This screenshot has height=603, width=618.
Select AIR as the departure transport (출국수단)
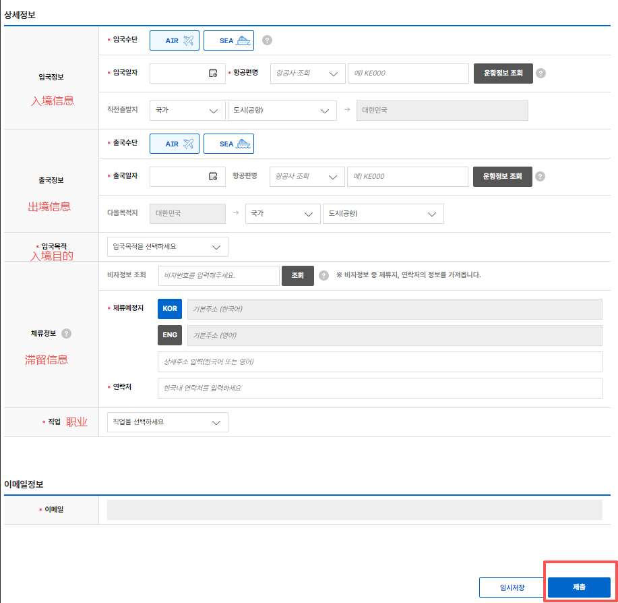[174, 144]
